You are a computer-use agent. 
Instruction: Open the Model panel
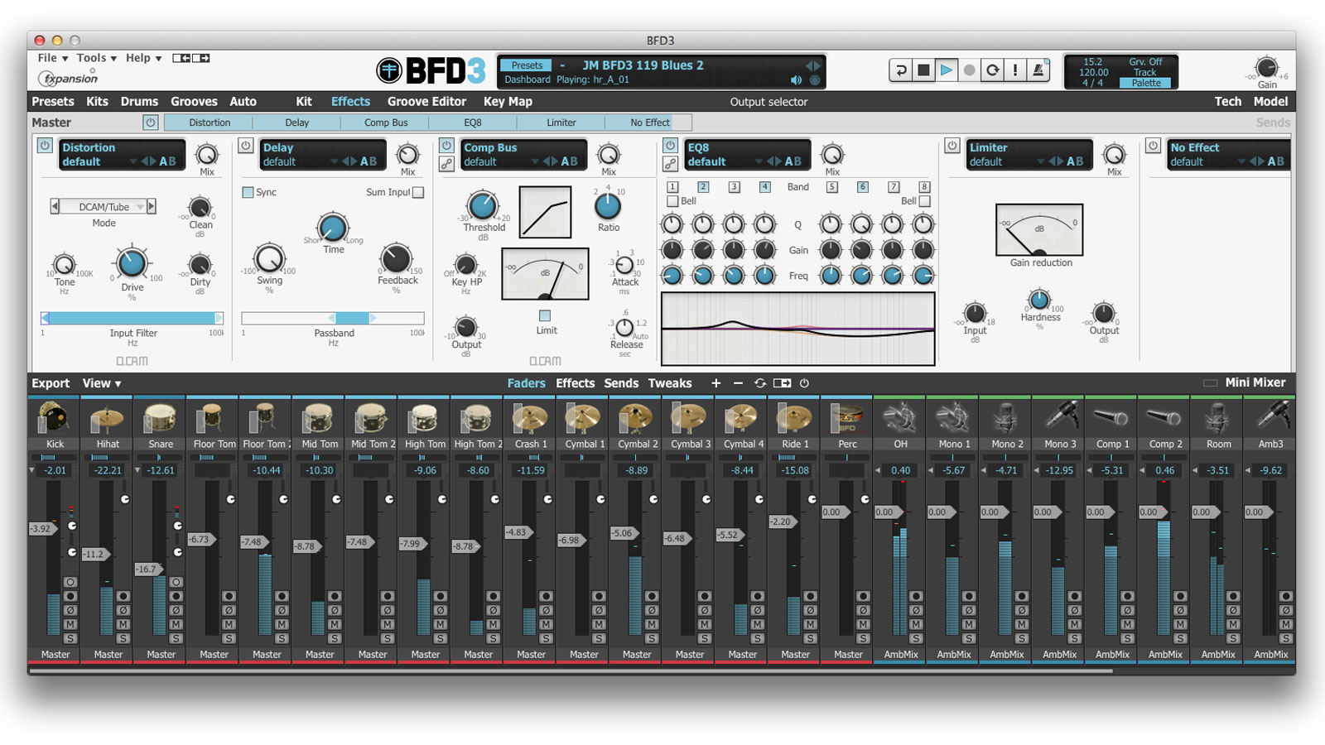coord(1270,102)
